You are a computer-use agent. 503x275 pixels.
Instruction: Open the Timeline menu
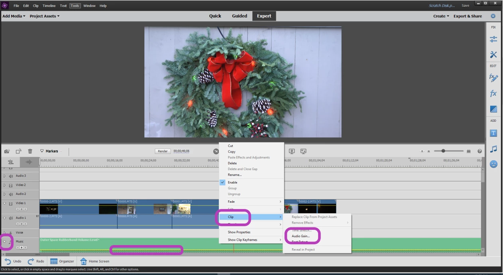pos(49,6)
